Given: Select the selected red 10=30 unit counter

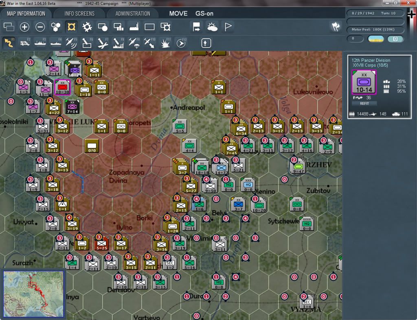Looking at the screenshot, I should 62,87.
